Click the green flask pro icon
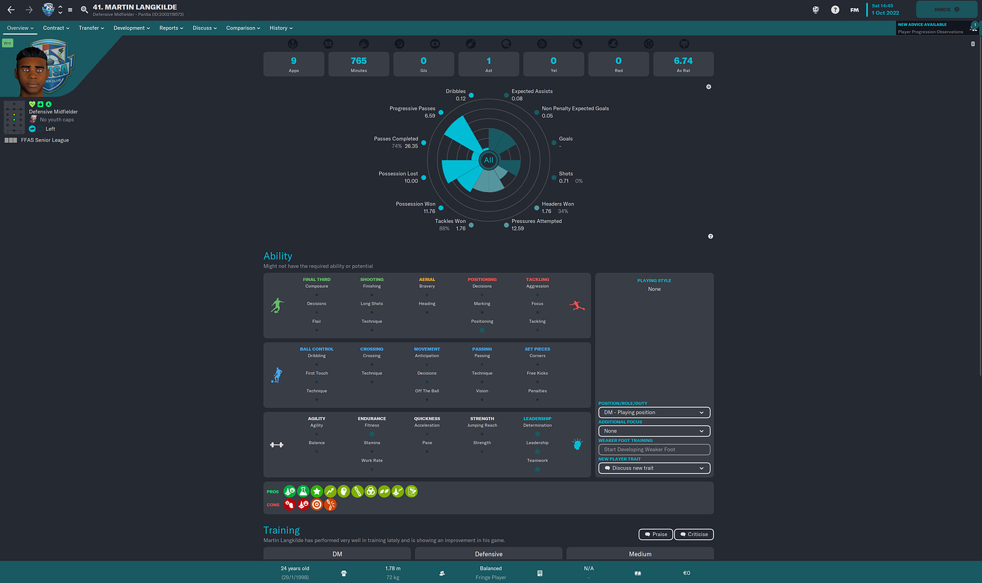982x583 pixels. [x=303, y=491]
